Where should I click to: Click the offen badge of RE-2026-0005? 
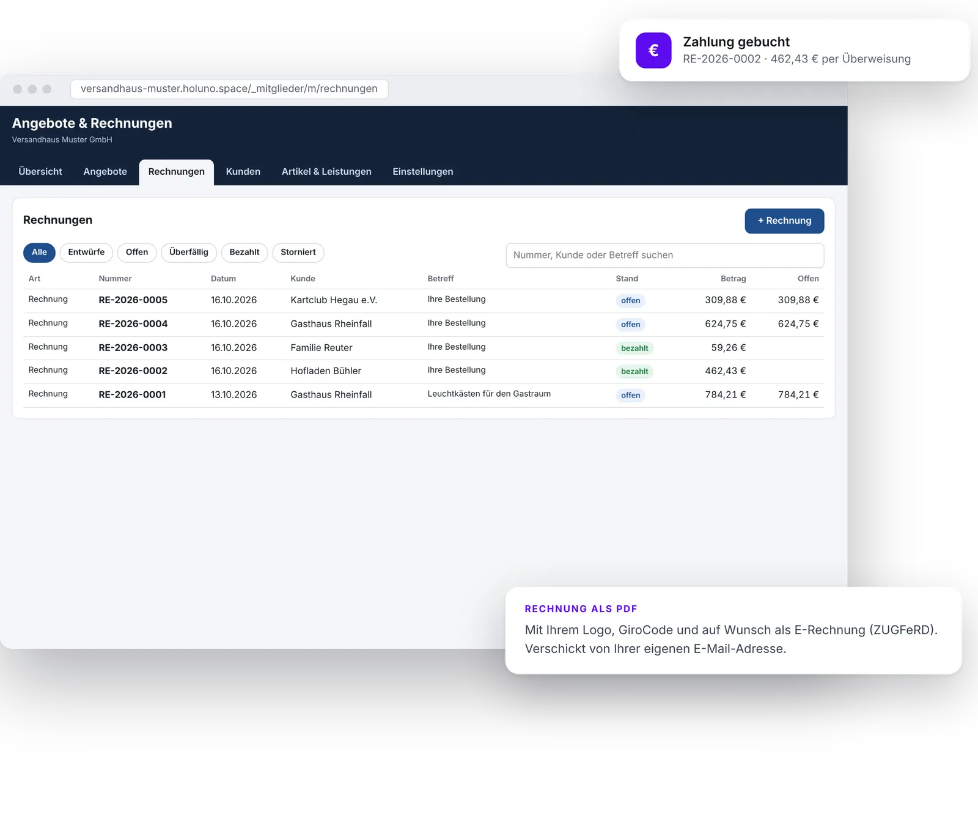(631, 301)
